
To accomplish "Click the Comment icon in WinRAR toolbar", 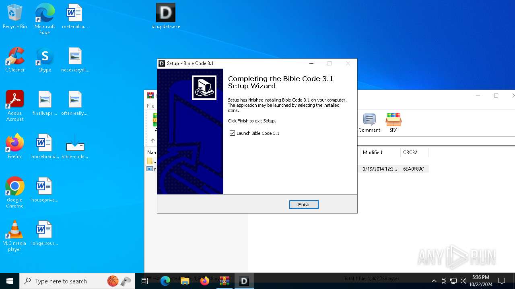I will coord(369,122).
